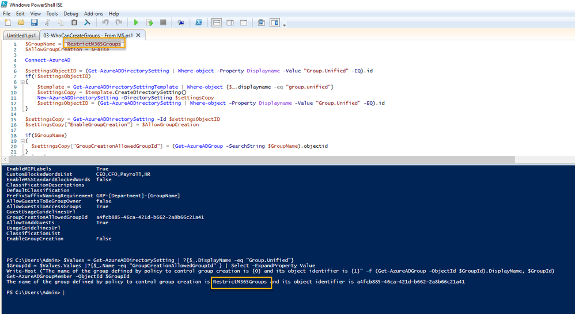Create a new script with New icon
Viewport: 575px width, 314px height.
coord(7,22)
